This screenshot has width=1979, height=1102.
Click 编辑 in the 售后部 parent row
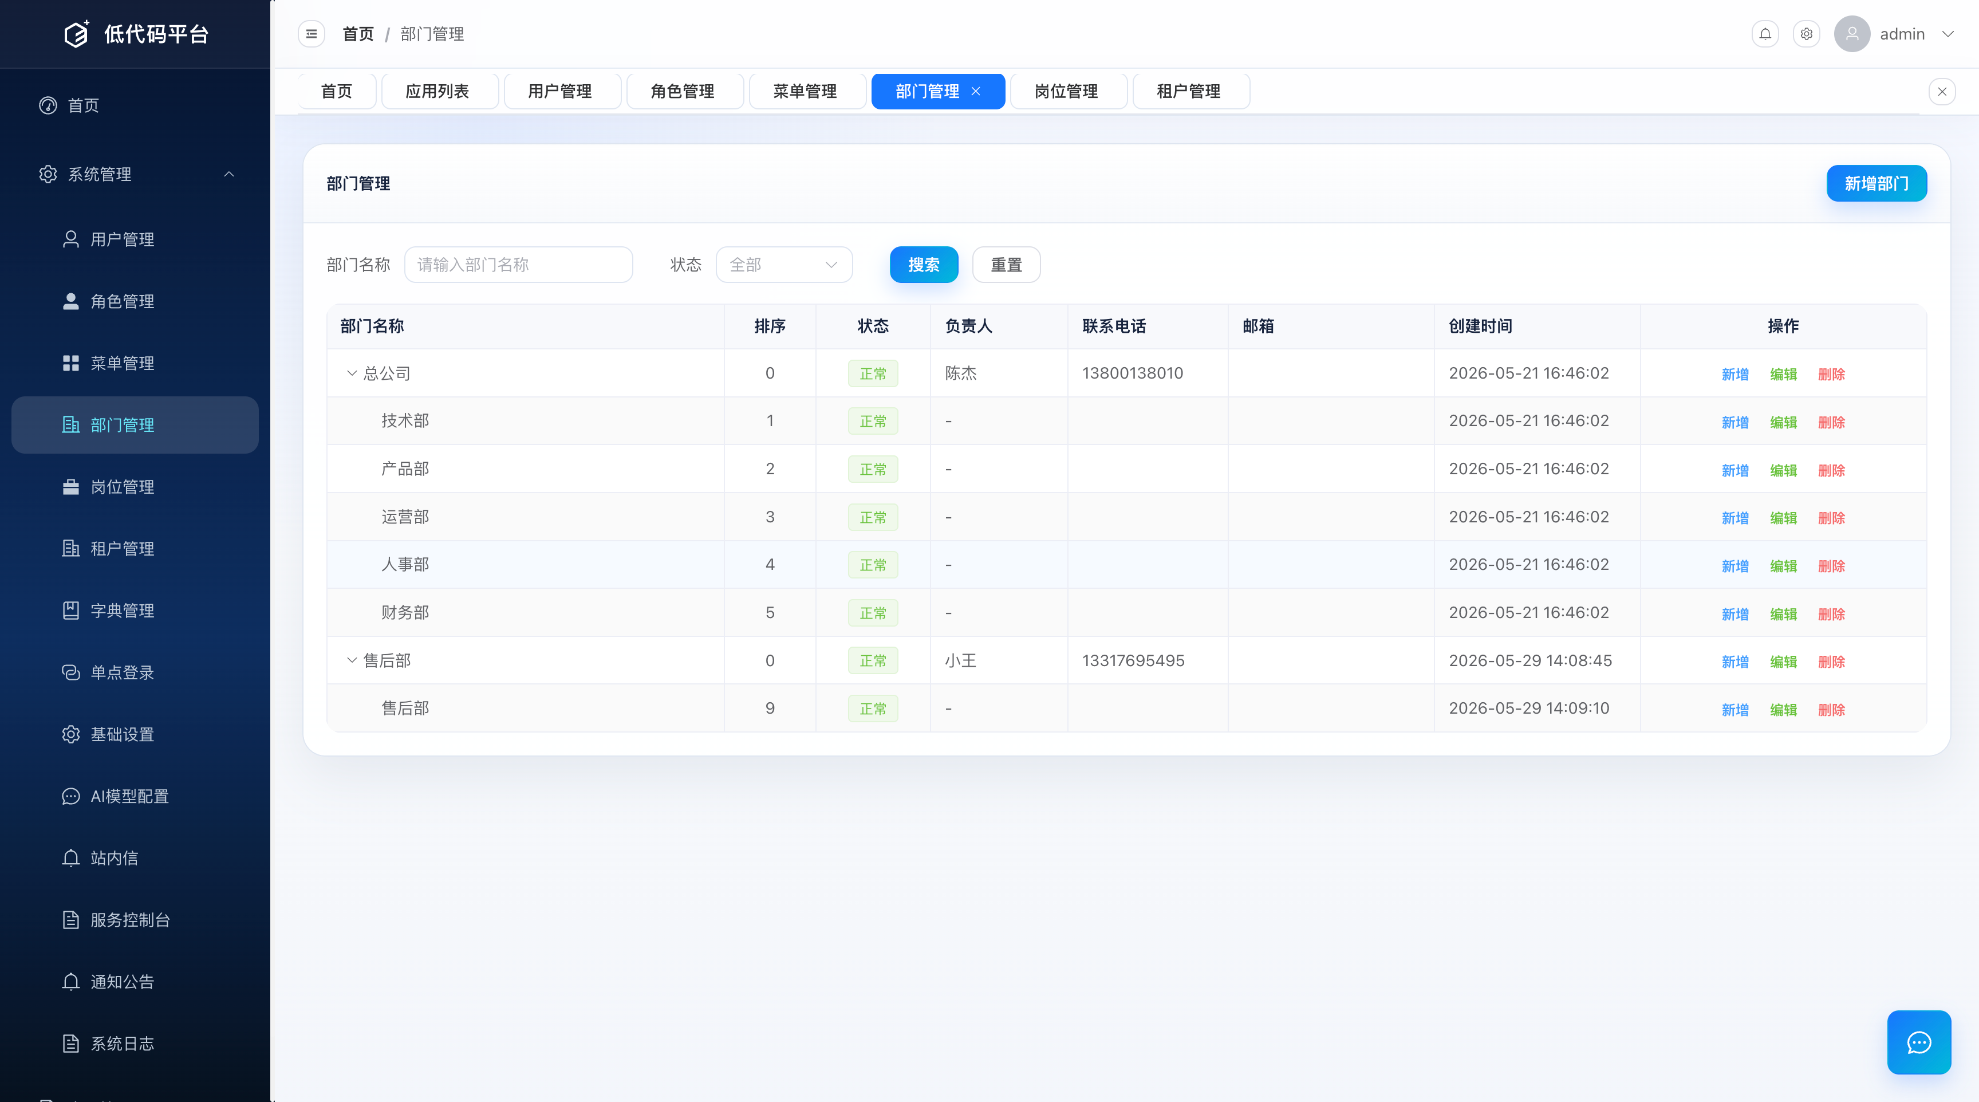click(x=1783, y=662)
